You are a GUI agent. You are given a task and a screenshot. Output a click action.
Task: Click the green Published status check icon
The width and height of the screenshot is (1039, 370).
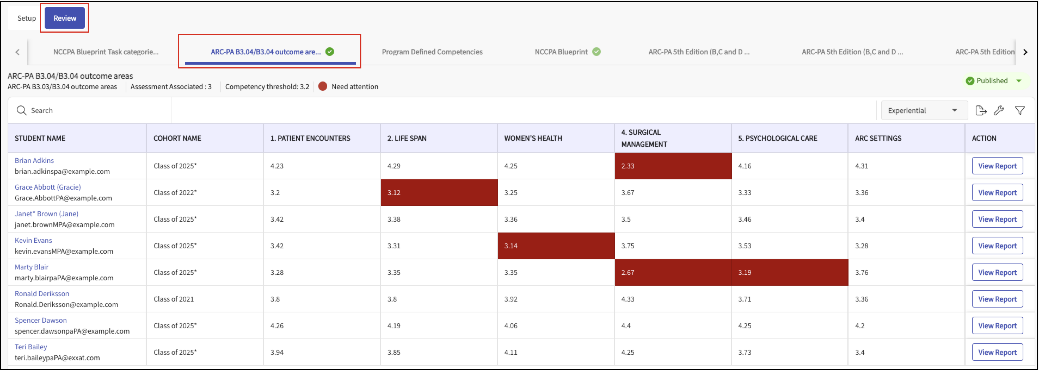pyautogui.click(x=970, y=81)
